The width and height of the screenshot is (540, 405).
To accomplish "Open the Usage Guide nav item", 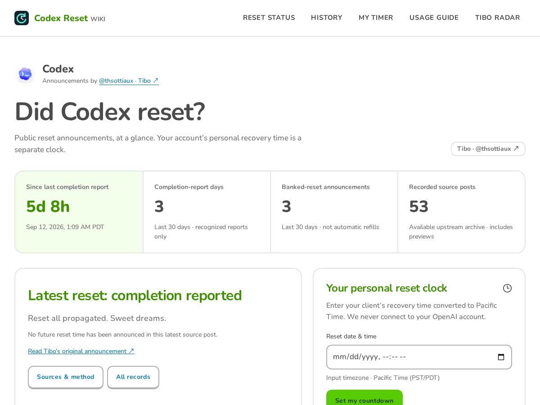I will click(x=434, y=18).
